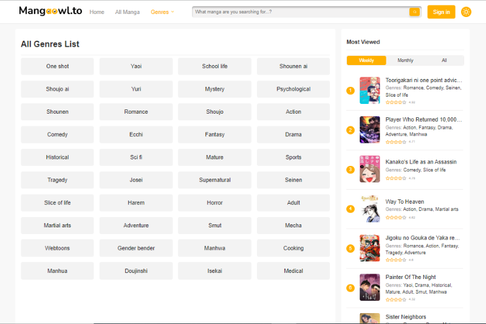Choose the Romance genre tile

[136, 112]
